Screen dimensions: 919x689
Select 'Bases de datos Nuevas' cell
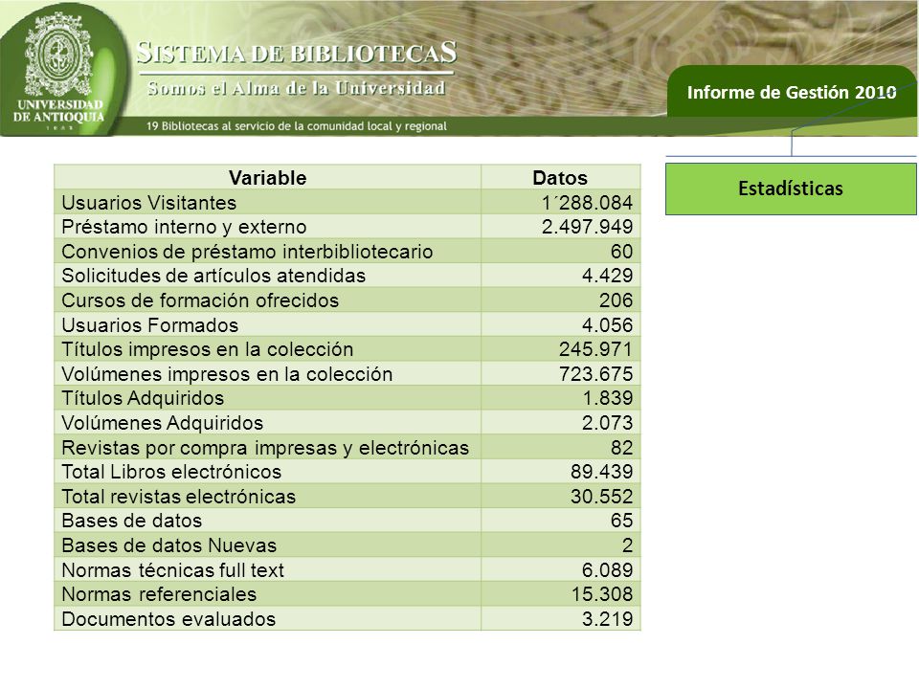[268, 545]
